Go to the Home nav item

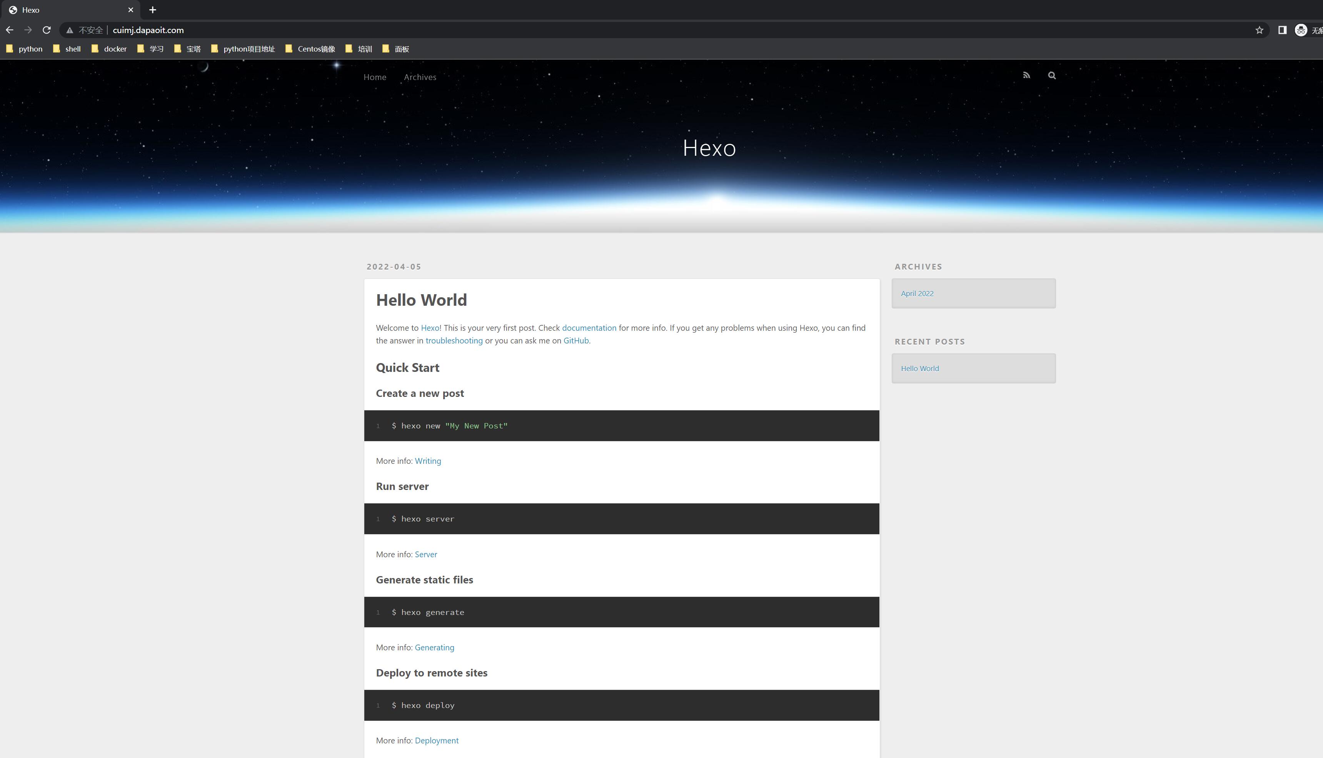375,77
